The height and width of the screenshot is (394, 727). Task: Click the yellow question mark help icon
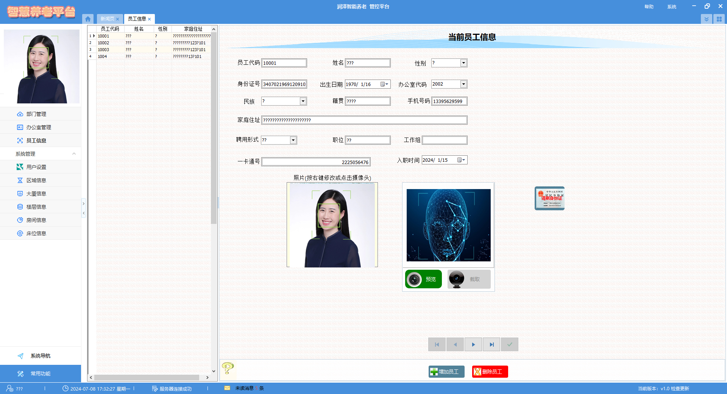pos(228,368)
